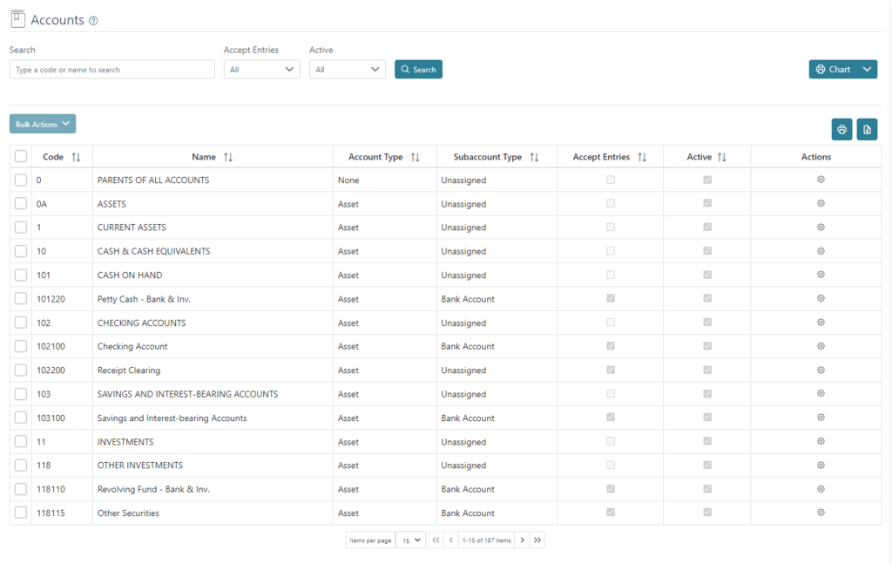Open the gear actions icon for Petty Cash row
The width and height of the screenshot is (892, 564).
pos(820,298)
